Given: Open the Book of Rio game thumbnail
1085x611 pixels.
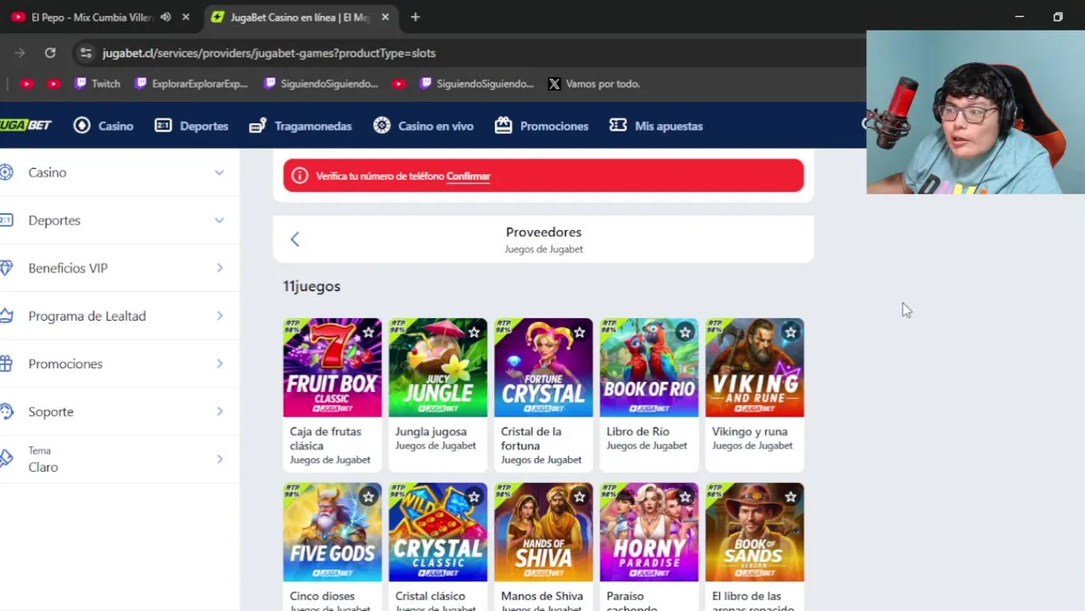Looking at the screenshot, I should (649, 367).
